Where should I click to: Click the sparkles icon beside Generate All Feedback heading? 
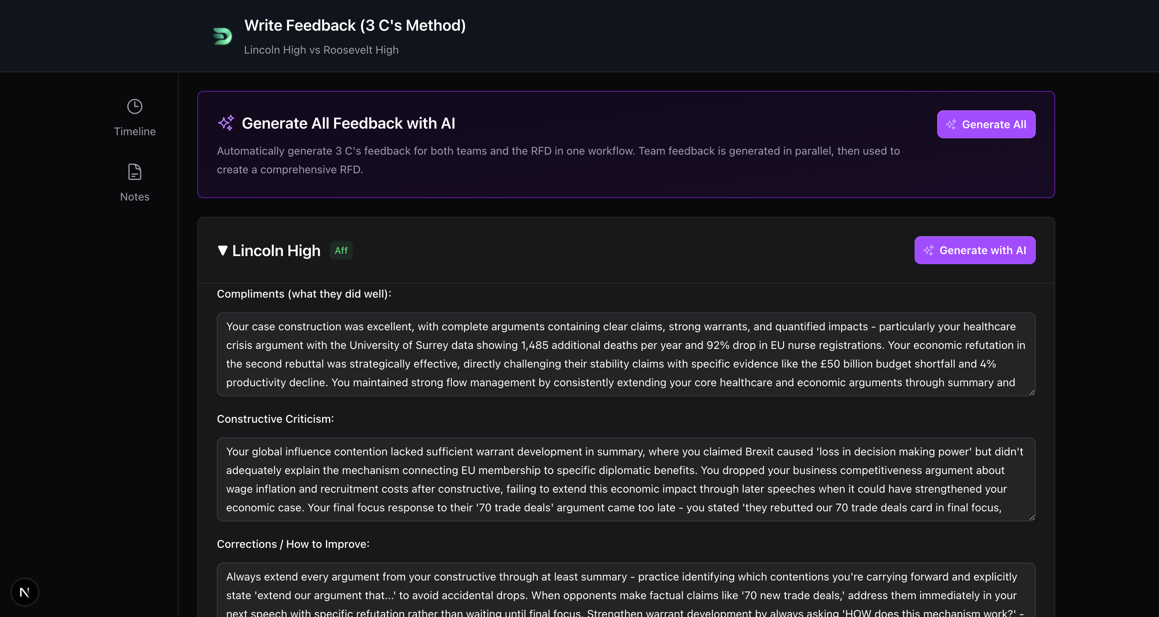coord(226,122)
